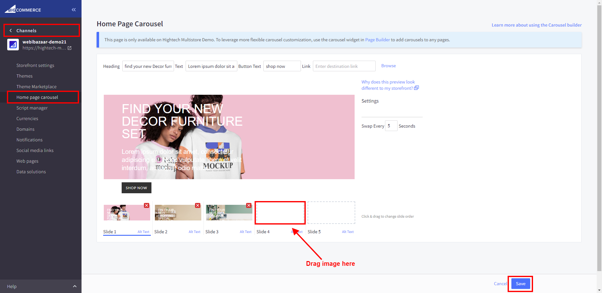The image size is (602, 293).
Task: Expand the Help menu chevron
Action: click(x=75, y=286)
